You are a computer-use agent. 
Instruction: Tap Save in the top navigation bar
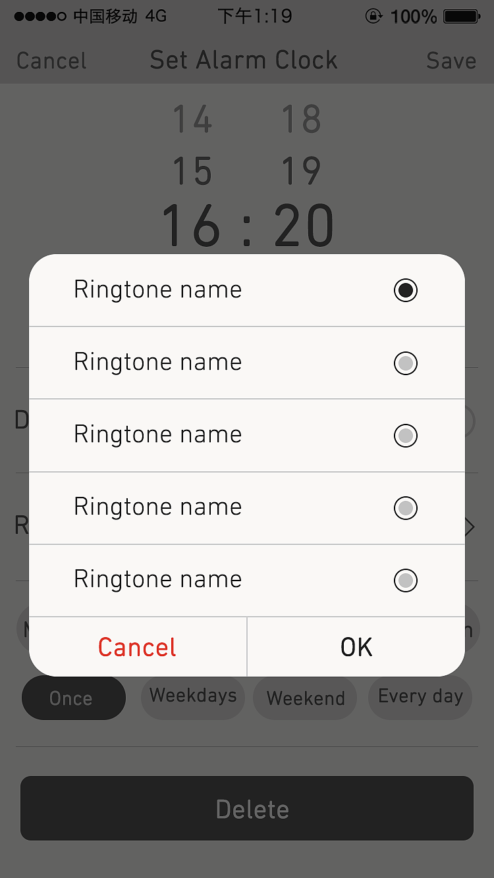[x=451, y=61]
